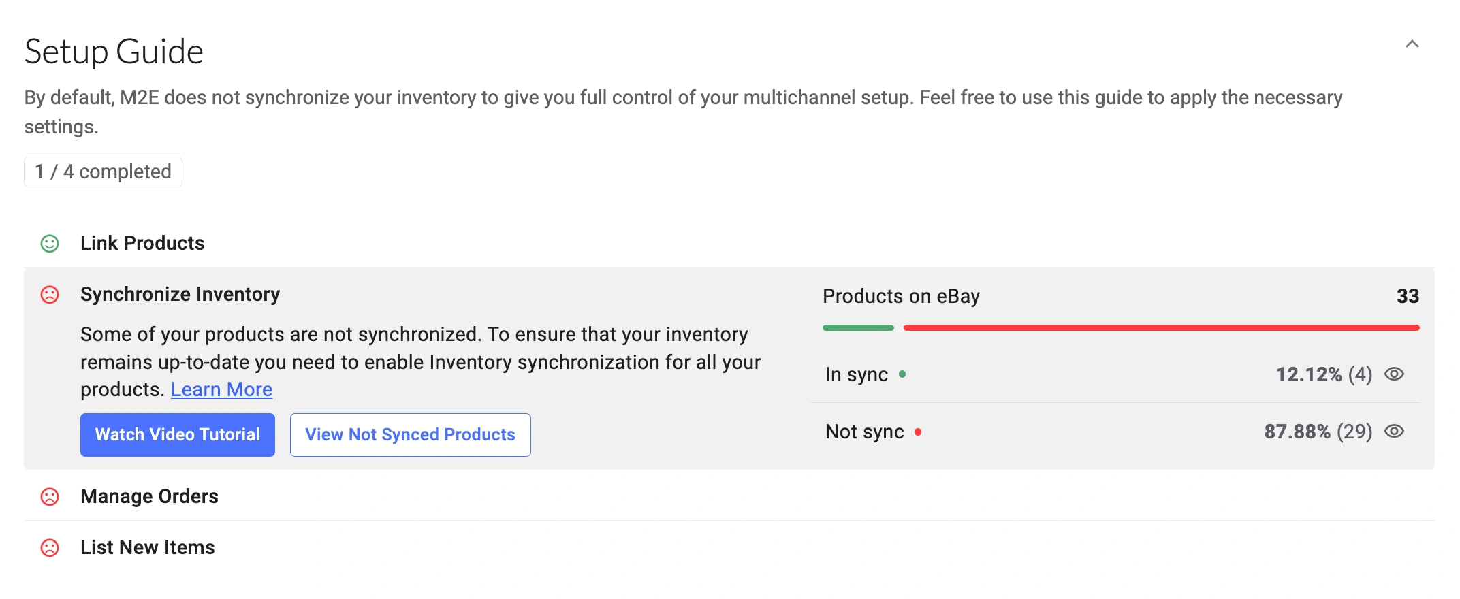
Task: Click the green smiley icon beside Link Products
Action: 50,244
